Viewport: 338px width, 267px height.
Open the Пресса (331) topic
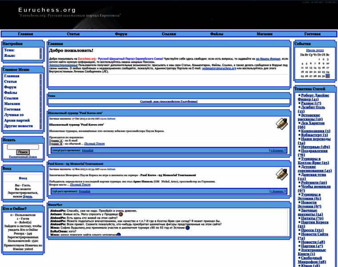(312, 230)
